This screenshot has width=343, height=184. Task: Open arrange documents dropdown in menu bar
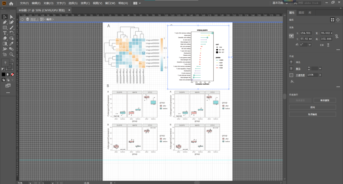point(137,3)
